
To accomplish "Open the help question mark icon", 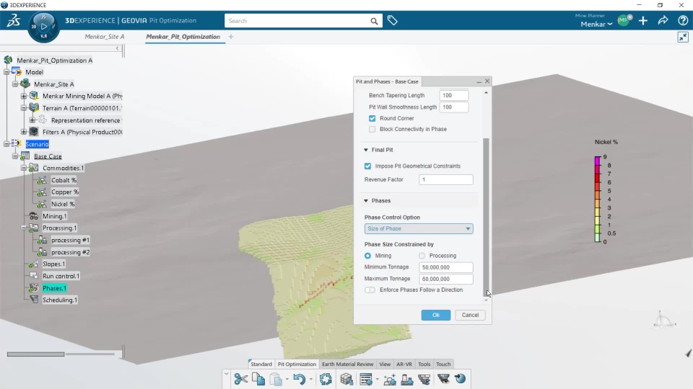I will tap(683, 21).
